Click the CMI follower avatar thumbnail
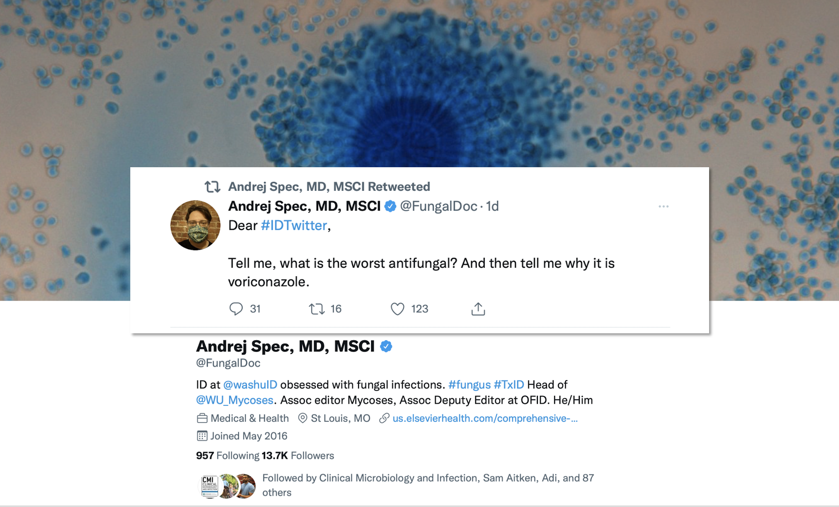 coord(209,486)
